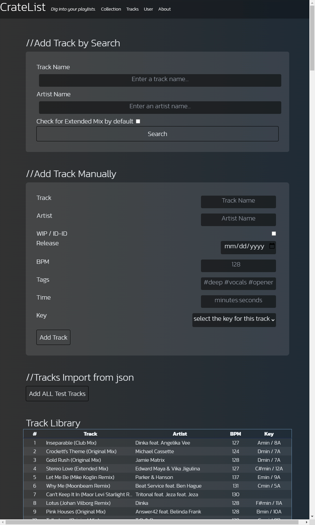Click artist Michael Cassette
The image size is (315, 525).
(154, 452)
